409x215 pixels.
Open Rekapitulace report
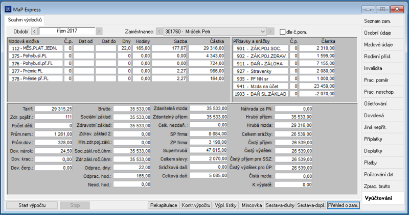click(x=164, y=205)
